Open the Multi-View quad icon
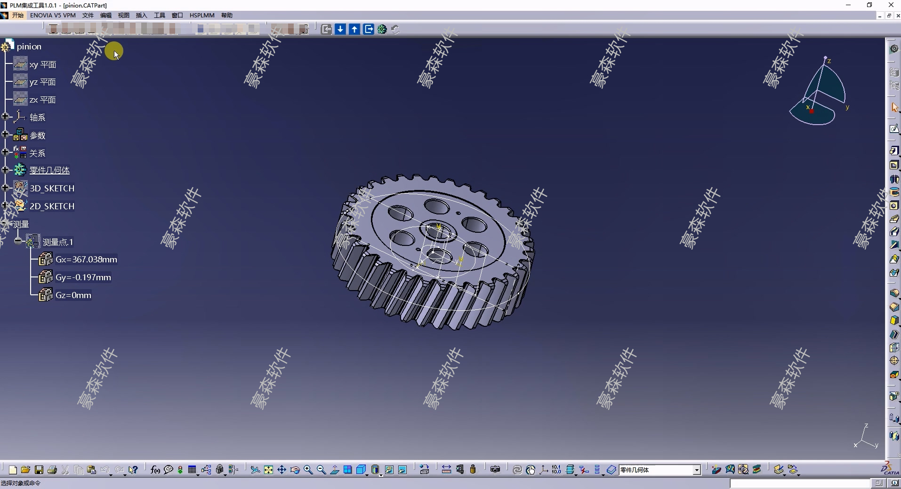 click(x=347, y=469)
